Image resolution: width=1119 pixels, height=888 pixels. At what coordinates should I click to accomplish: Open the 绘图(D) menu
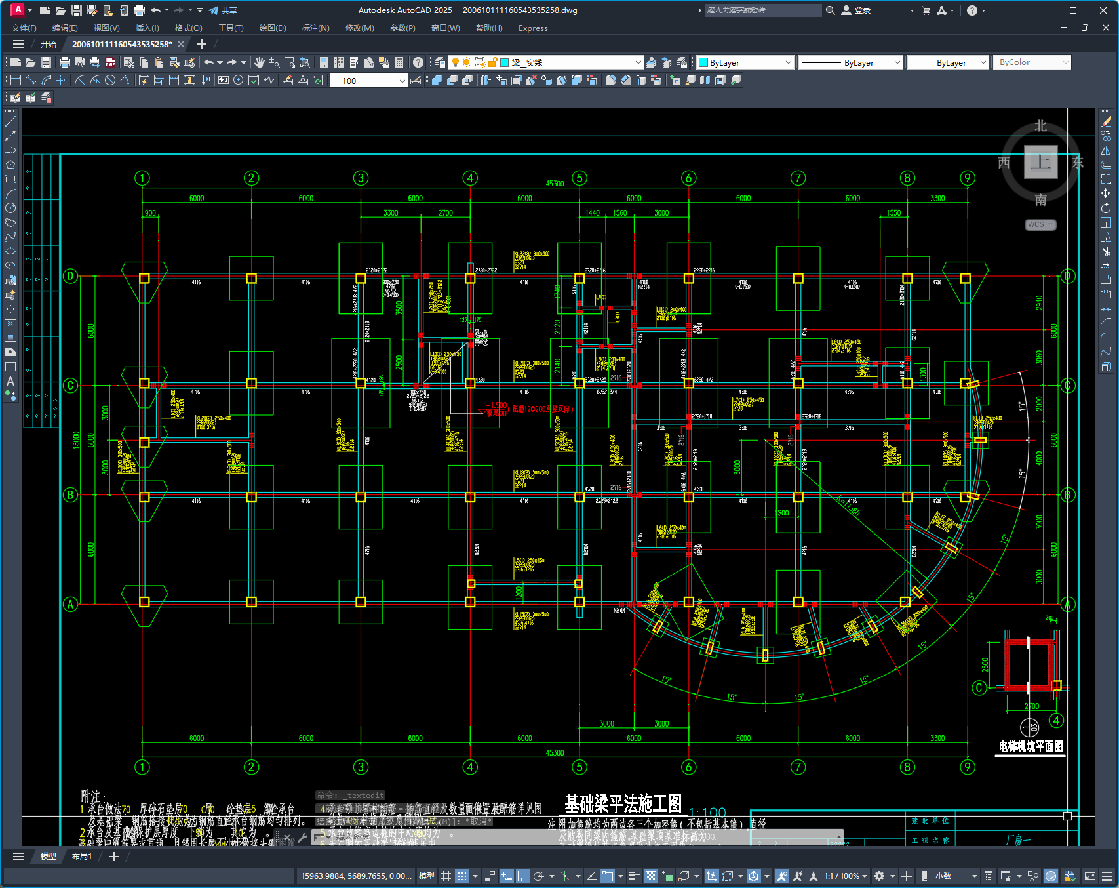coord(273,28)
